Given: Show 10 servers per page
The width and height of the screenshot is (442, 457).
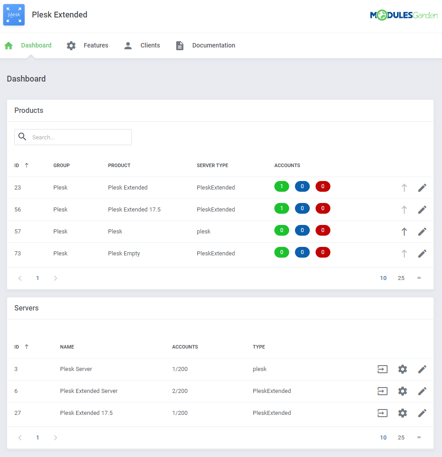Looking at the screenshot, I should click(x=383, y=437).
